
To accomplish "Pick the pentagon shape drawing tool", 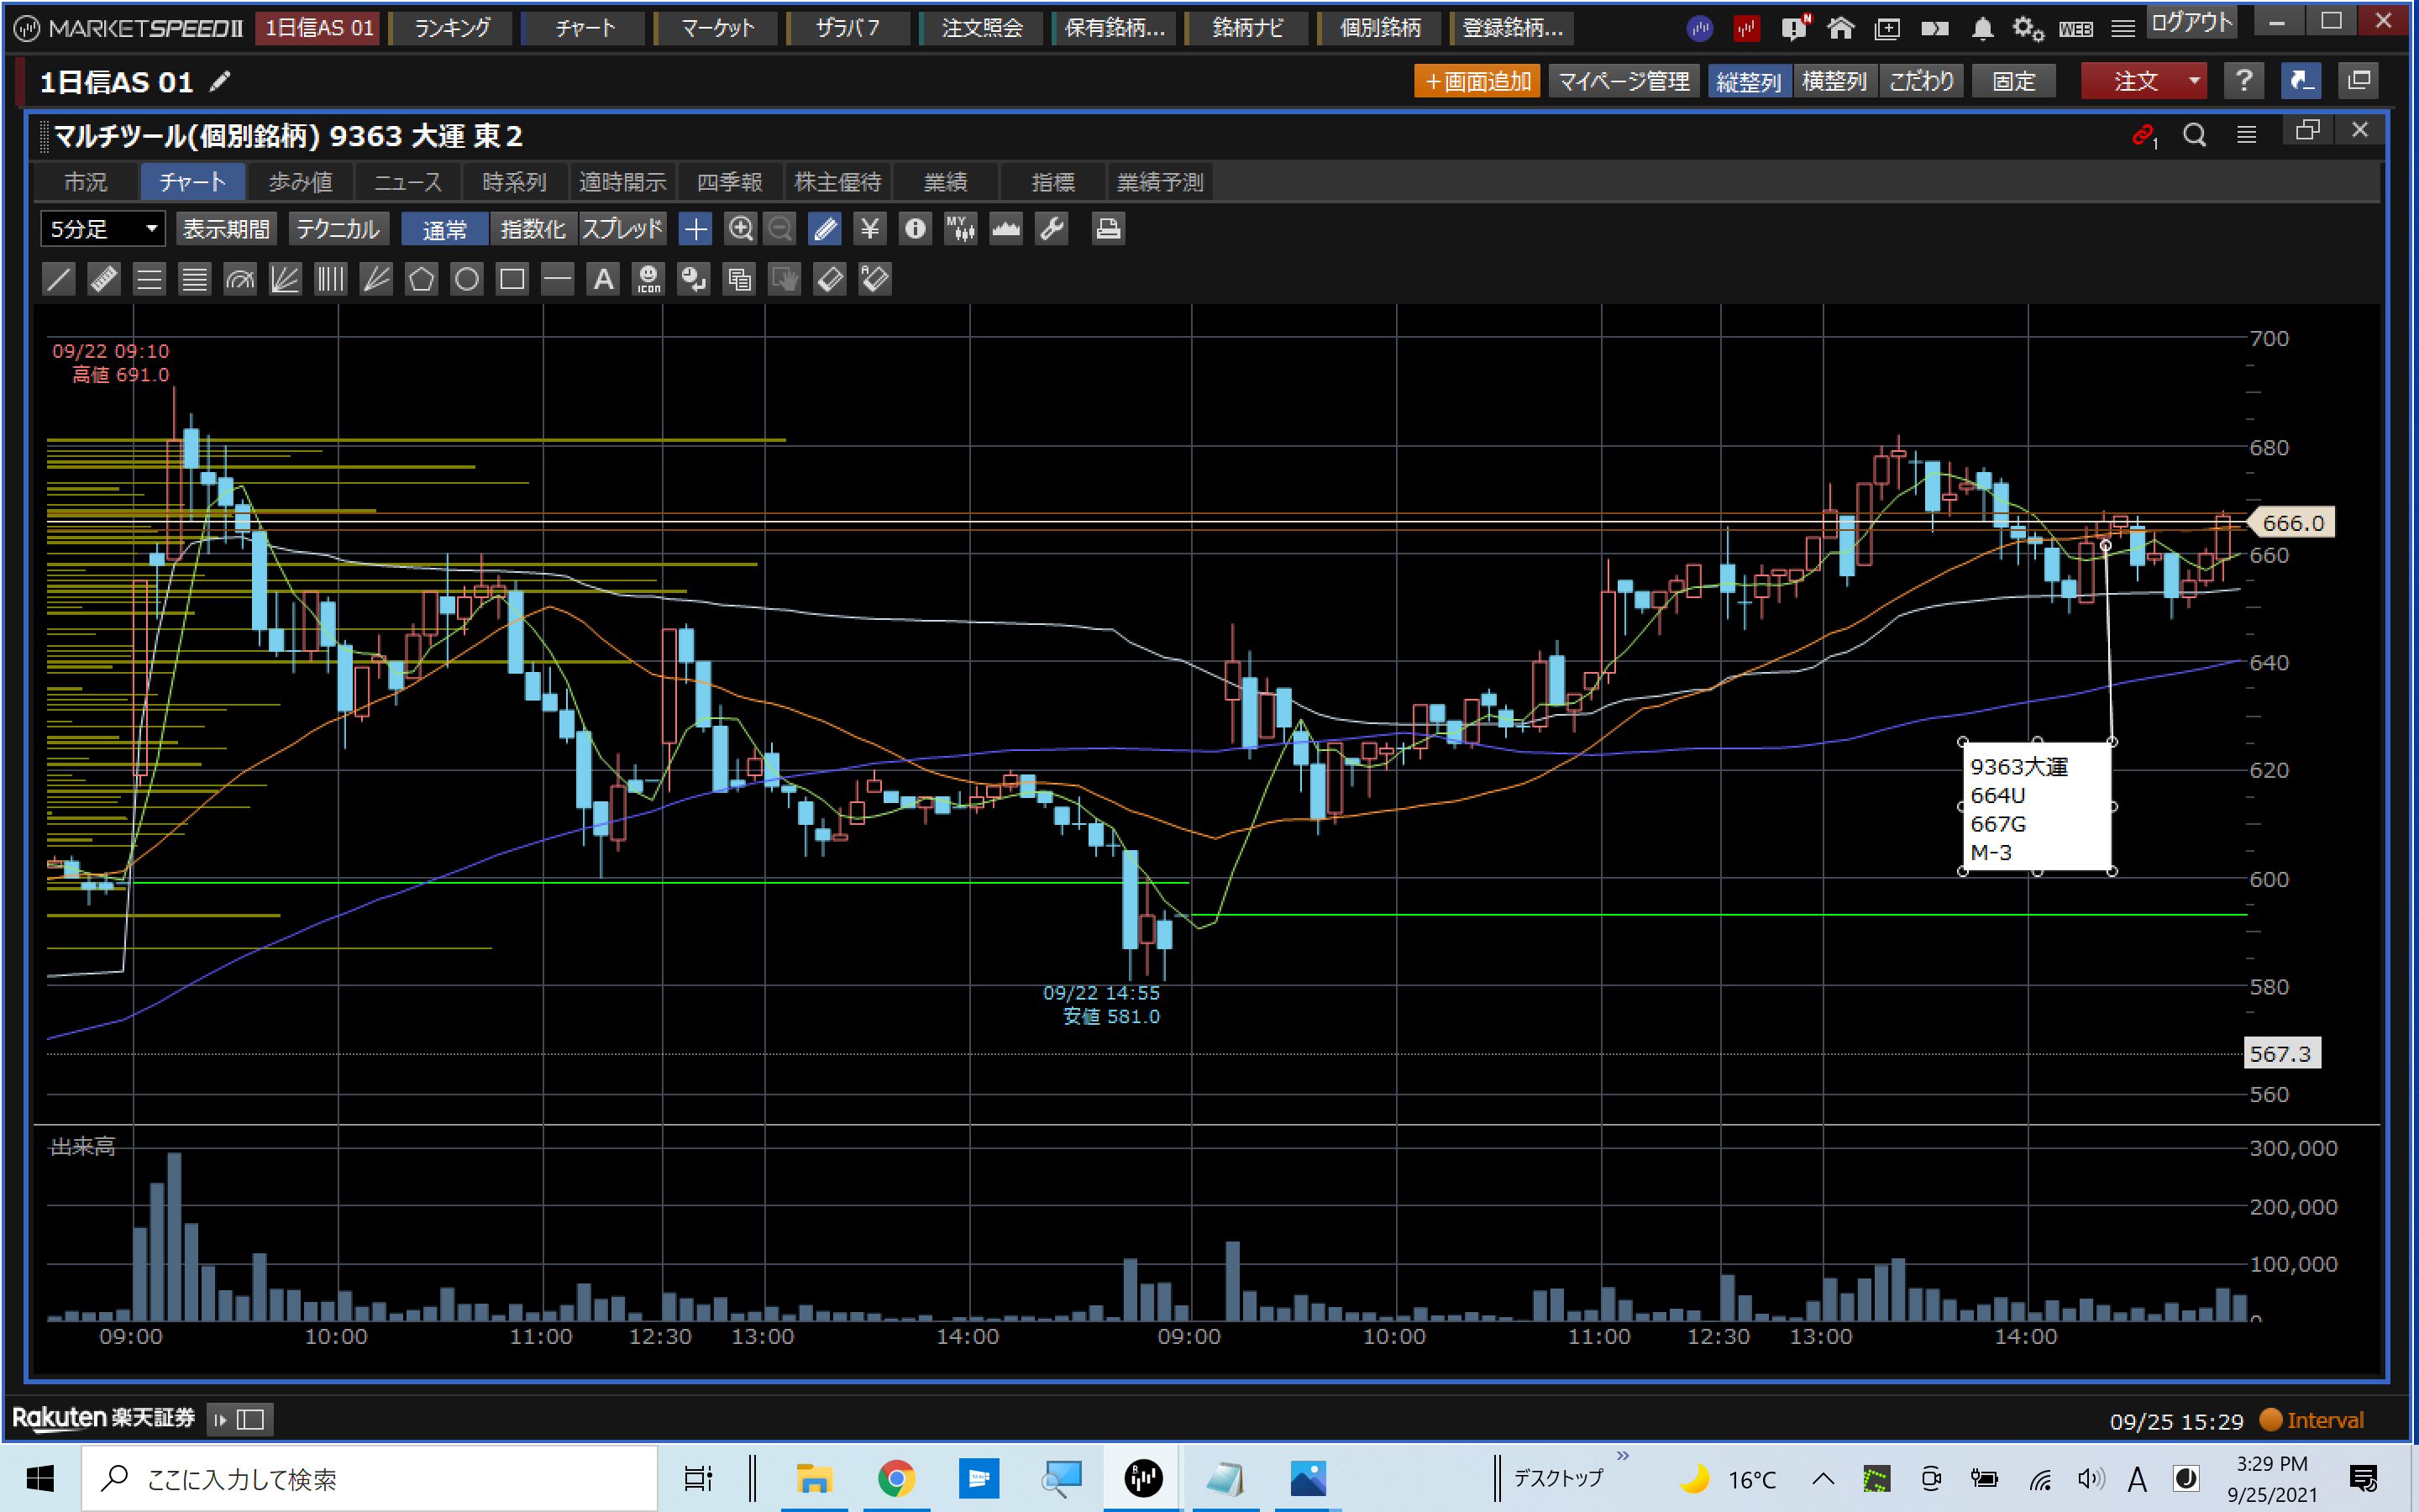I will (x=421, y=279).
